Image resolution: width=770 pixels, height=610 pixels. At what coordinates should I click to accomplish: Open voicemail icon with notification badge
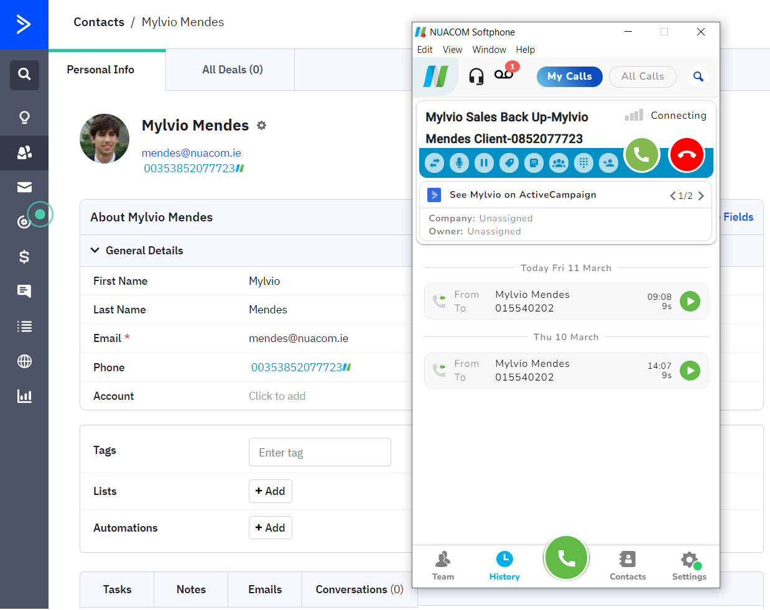[504, 73]
